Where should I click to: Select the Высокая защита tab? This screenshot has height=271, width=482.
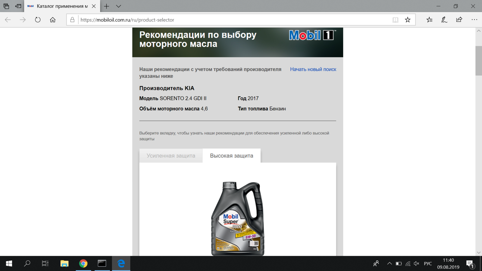click(x=232, y=156)
